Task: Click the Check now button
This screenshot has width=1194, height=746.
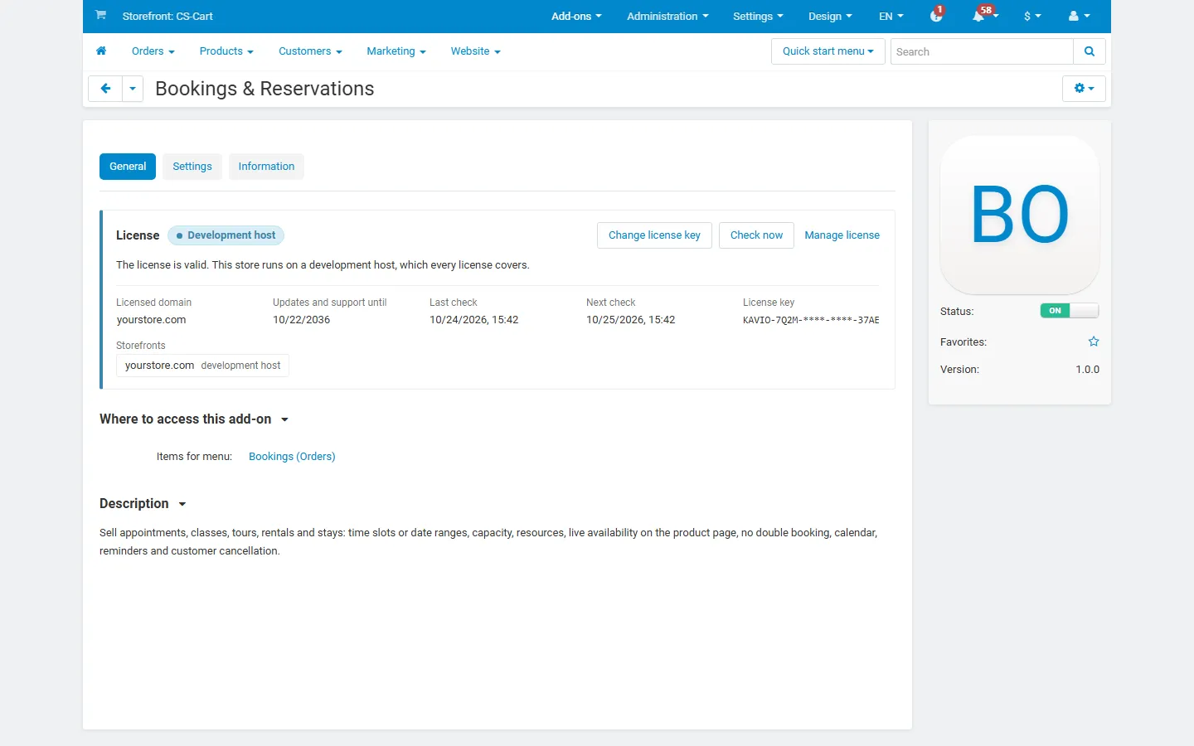Action: coord(756,235)
